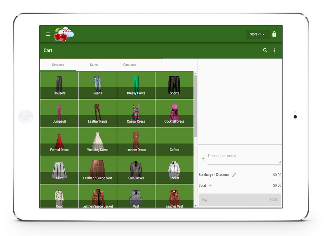
Task: Pick the Suit Jacket item tile
Action: click(136, 170)
